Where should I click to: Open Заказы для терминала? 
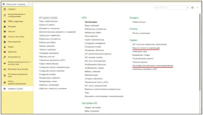point(49,35)
